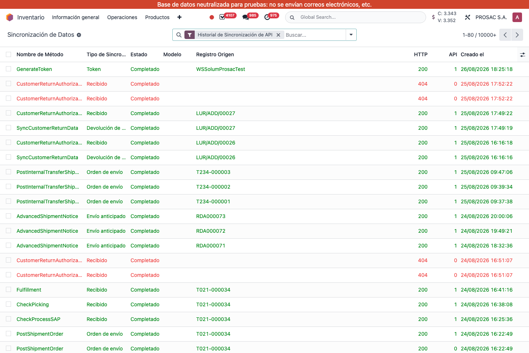This screenshot has width=529, height=353.
Task: Click the 25/08/2026 09:47:06 date cell
Action: 486,172
